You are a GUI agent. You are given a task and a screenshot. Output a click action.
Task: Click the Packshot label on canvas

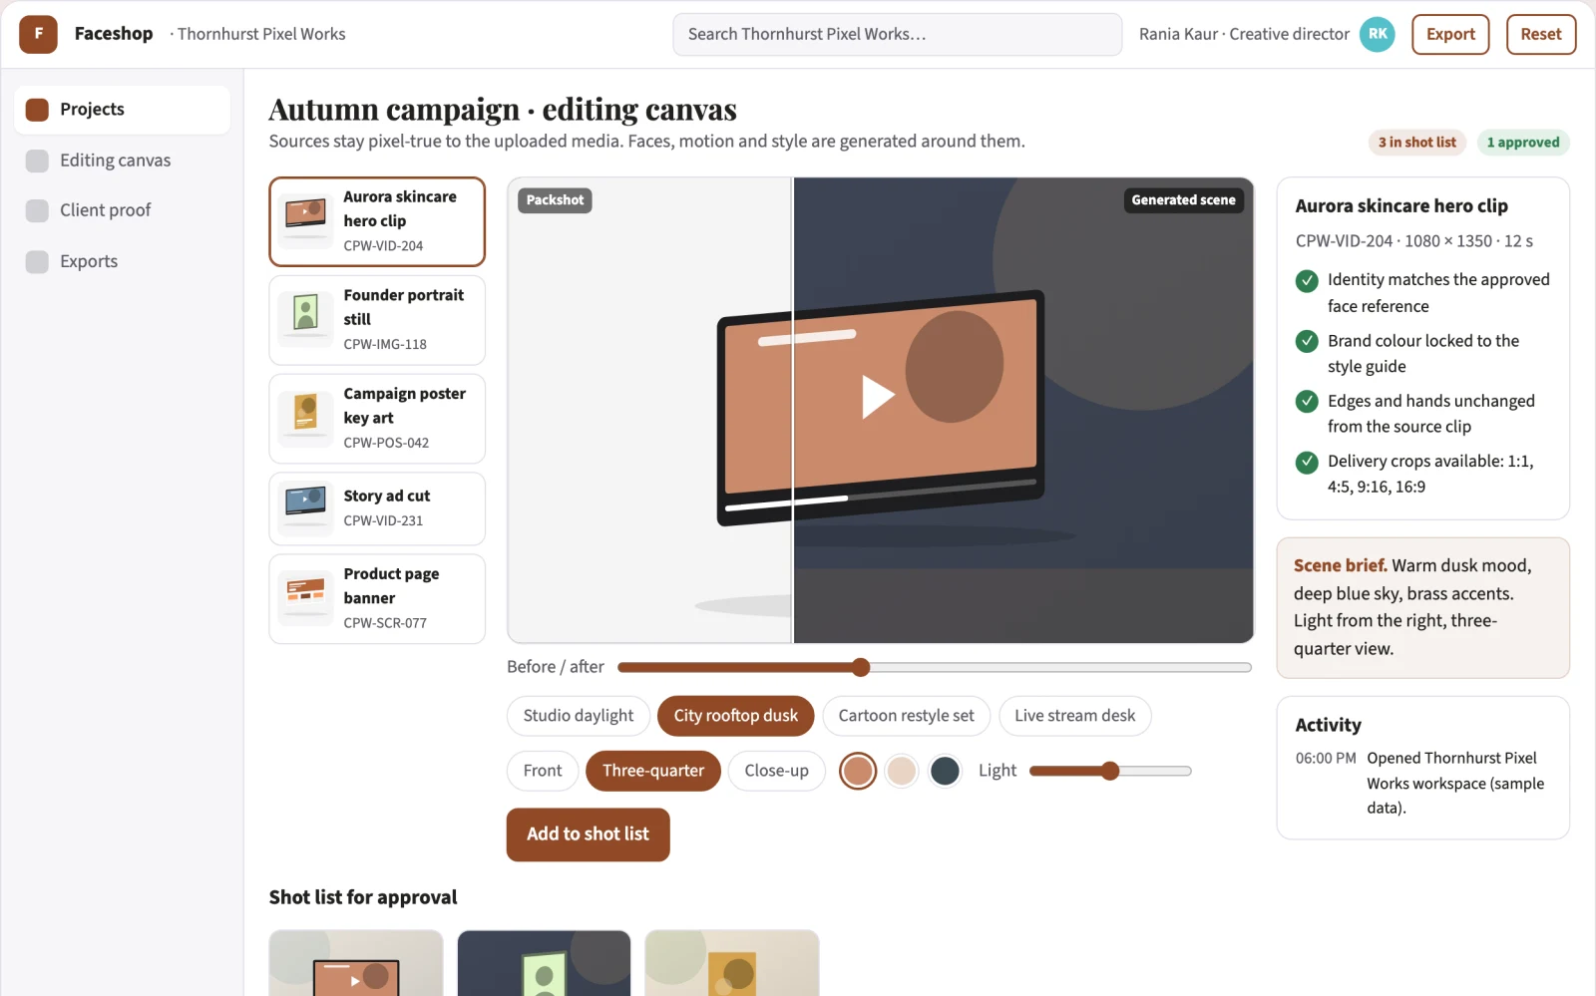click(555, 200)
